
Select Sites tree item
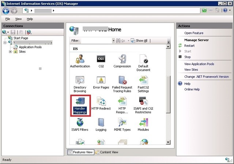[22, 52]
